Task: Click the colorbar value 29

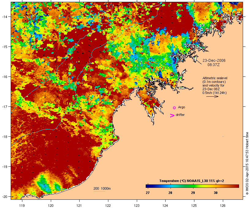Action: (x=193, y=193)
